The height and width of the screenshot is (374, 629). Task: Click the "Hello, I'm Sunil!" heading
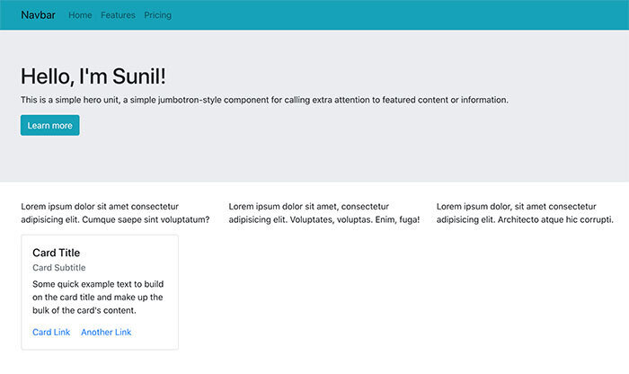tap(93, 76)
